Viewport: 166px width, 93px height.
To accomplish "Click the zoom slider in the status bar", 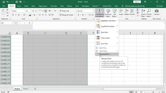I will pyautogui.click(x=153, y=92).
